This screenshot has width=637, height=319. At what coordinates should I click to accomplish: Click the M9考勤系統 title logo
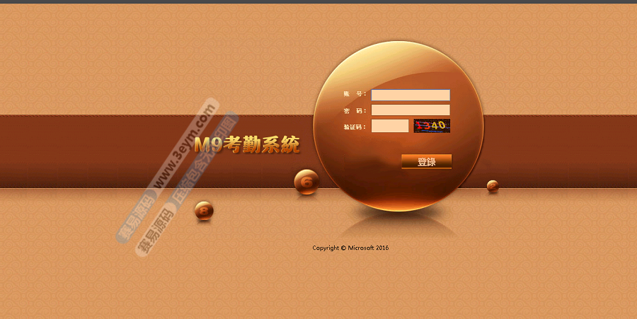(x=246, y=145)
